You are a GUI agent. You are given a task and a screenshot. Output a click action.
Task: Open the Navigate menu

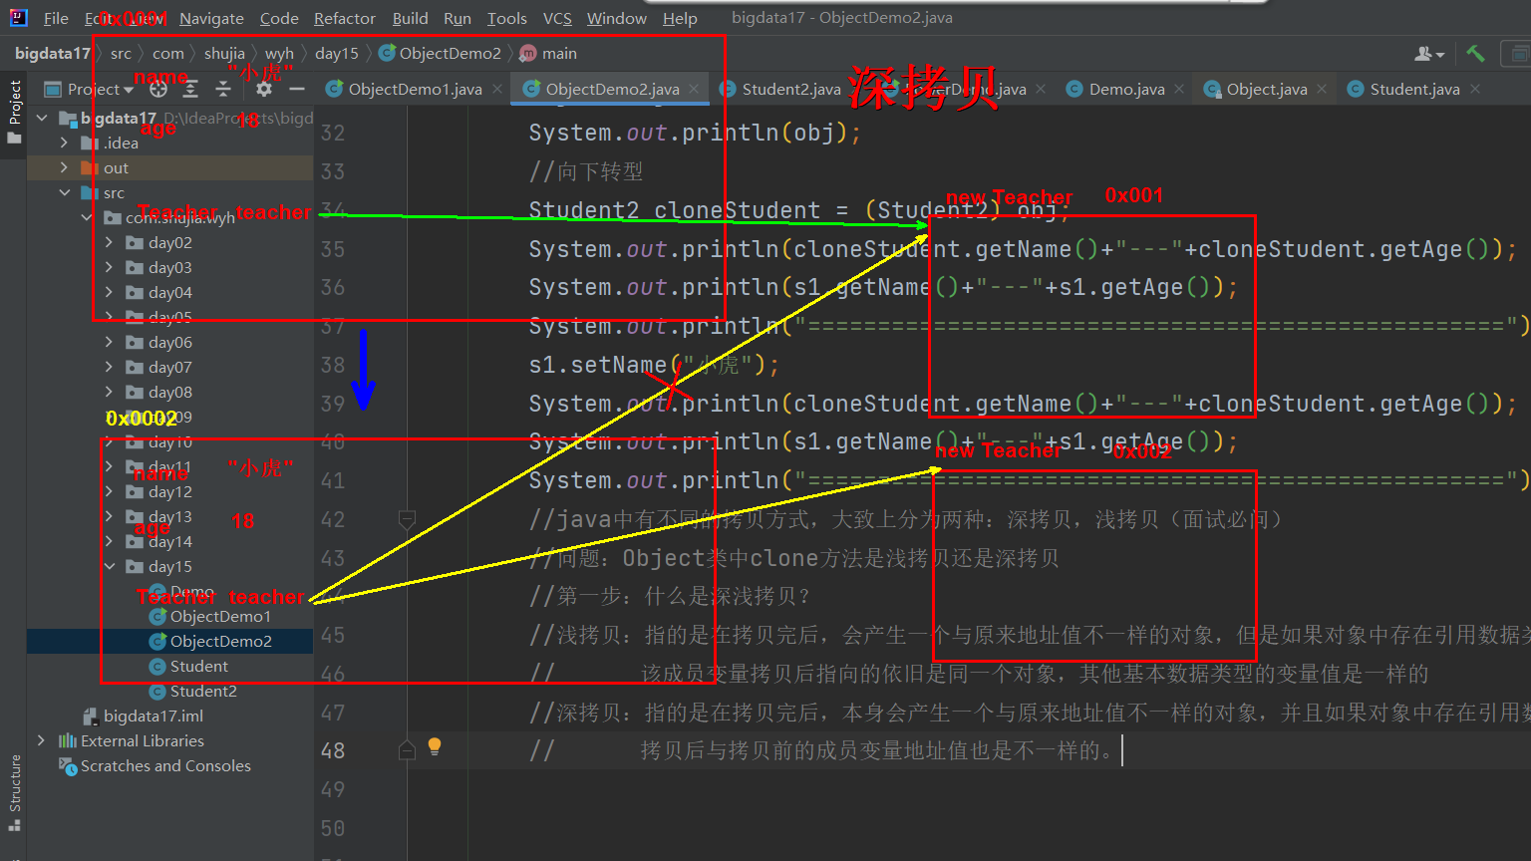[211, 18]
